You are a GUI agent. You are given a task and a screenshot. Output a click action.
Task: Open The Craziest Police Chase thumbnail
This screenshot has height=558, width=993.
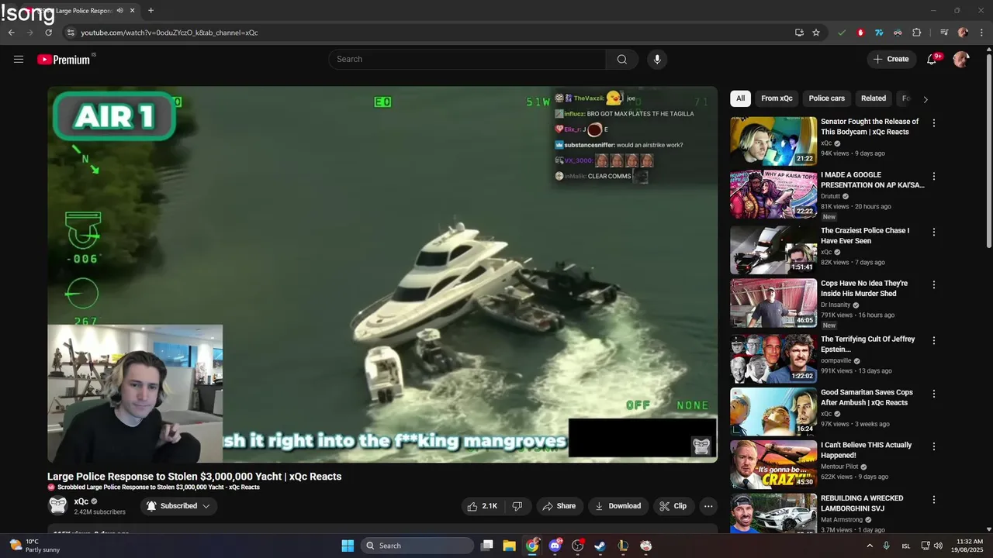click(773, 250)
